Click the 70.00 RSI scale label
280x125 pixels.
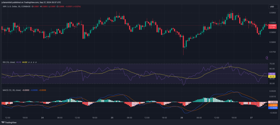point(272,64)
